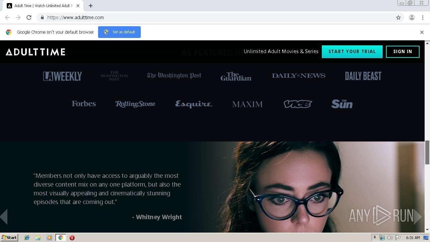Dismiss the default browser notification bar
The height and width of the screenshot is (242, 430).
point(422,32)
